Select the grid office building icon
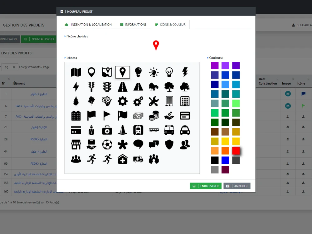Viewport: 312px width, 234px height. point(185,101)
